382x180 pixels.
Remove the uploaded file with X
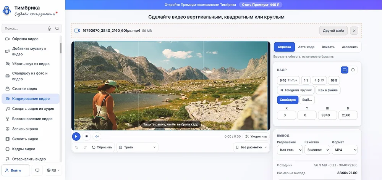354,31
